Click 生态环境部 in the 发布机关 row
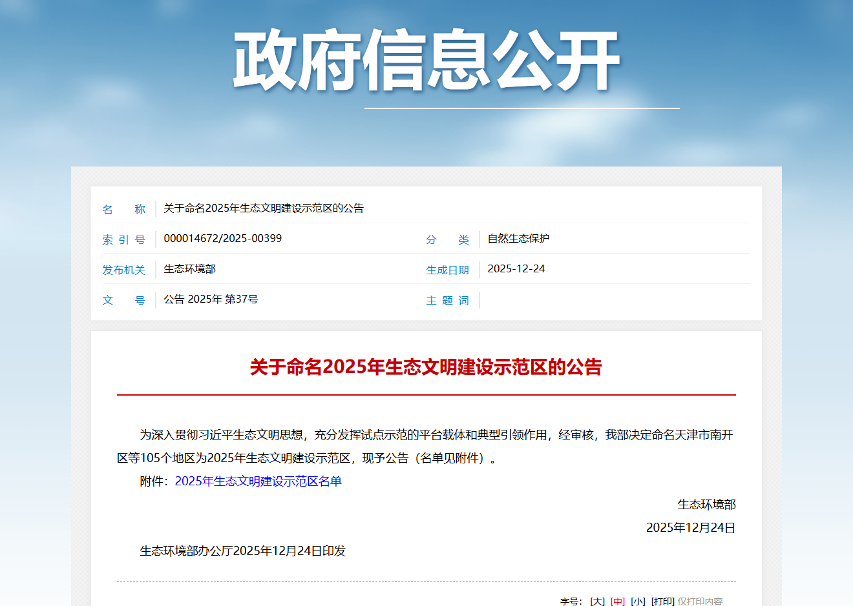 (189, 269)
